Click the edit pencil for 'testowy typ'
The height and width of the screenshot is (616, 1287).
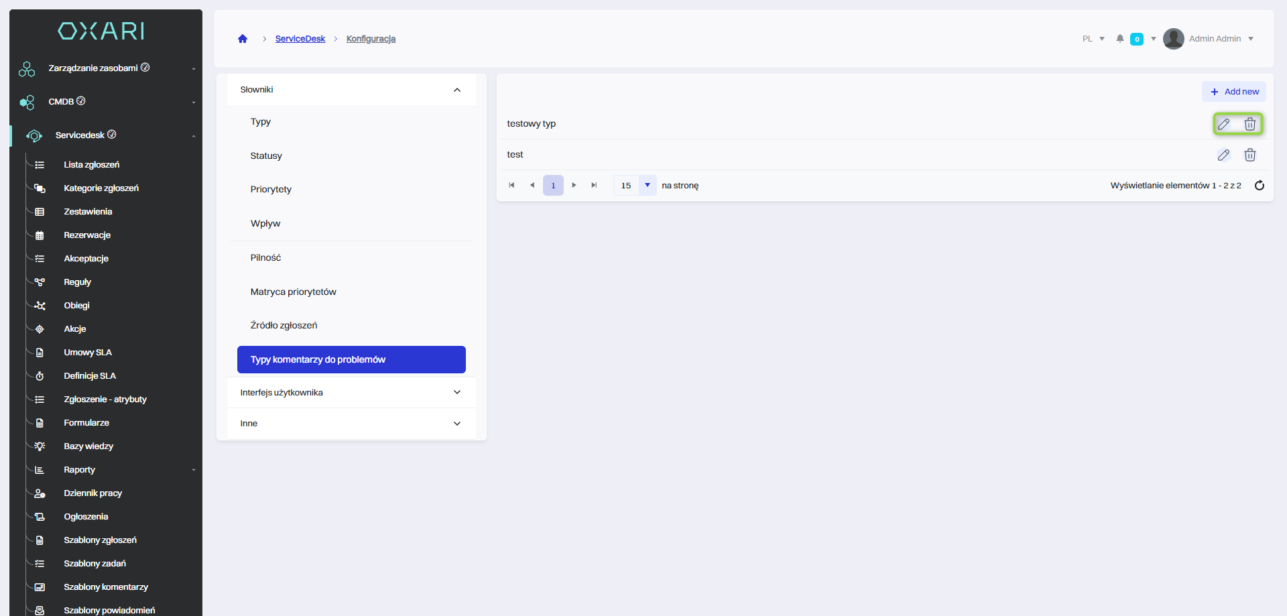coord(1223,124)
